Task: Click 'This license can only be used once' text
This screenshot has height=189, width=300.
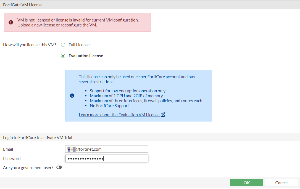Action: tap(137, 79)
